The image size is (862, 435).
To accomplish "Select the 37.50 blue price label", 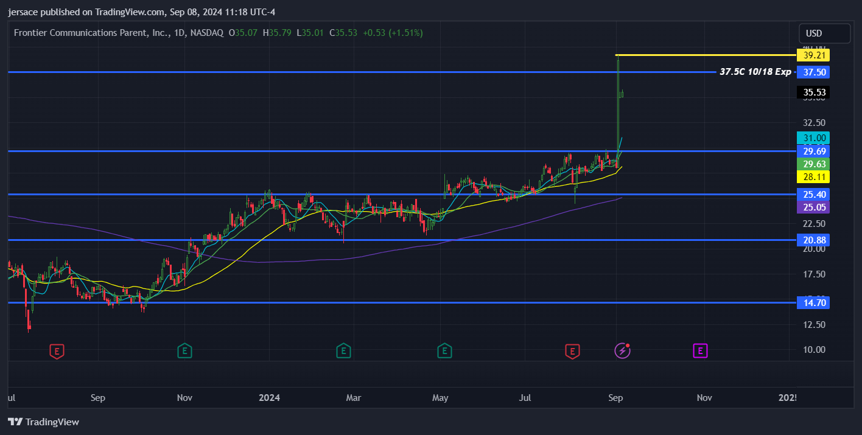I will click(x=813, y=72).
